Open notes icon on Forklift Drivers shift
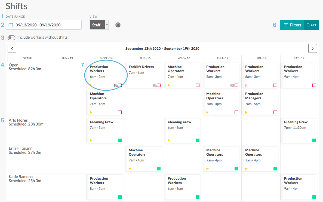This screenshot has width=323, height=202. tap(155, 85)
